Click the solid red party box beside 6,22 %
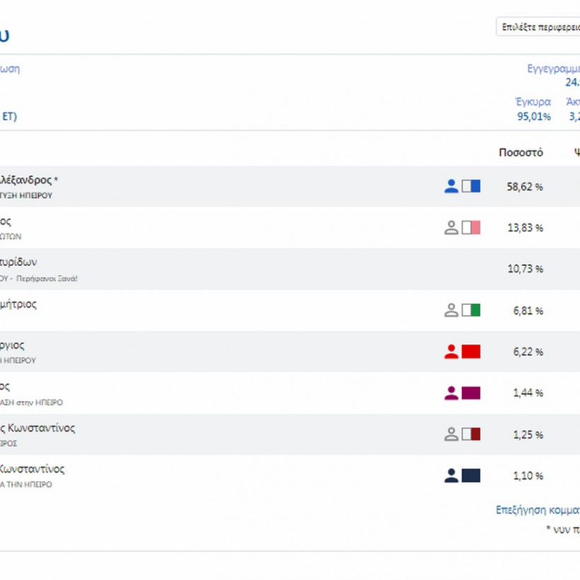Viewport: 580px width, 580px height. (471, 352)
